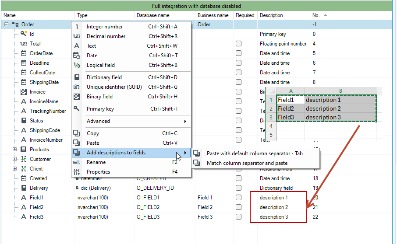
Task: Check Required box in Delivery row
Action: (238, 188)
